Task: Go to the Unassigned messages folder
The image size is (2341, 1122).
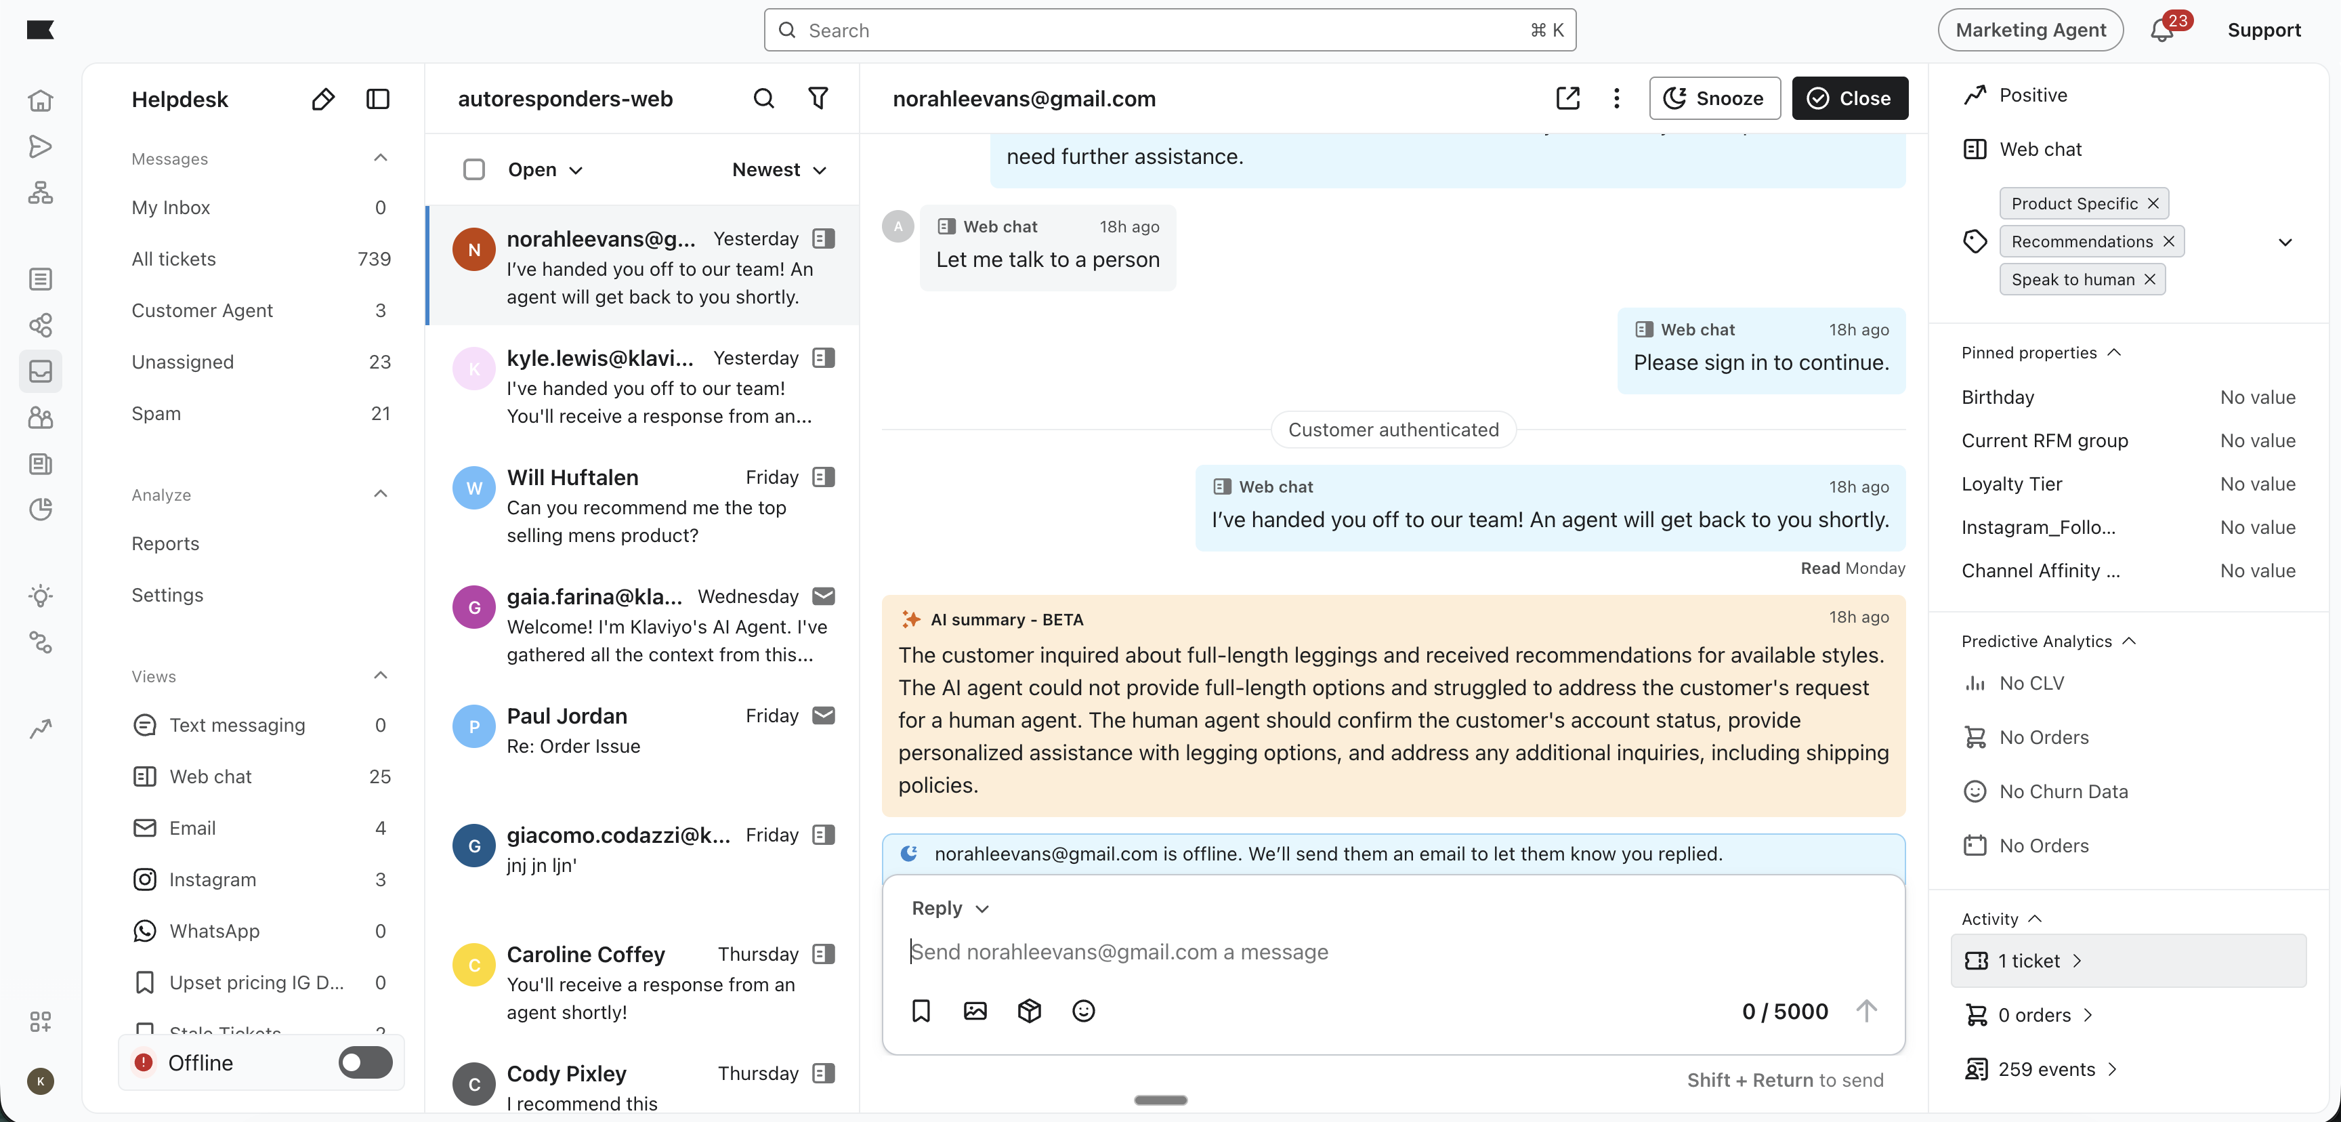Action: pyautogui.click(x=183, y=362)
